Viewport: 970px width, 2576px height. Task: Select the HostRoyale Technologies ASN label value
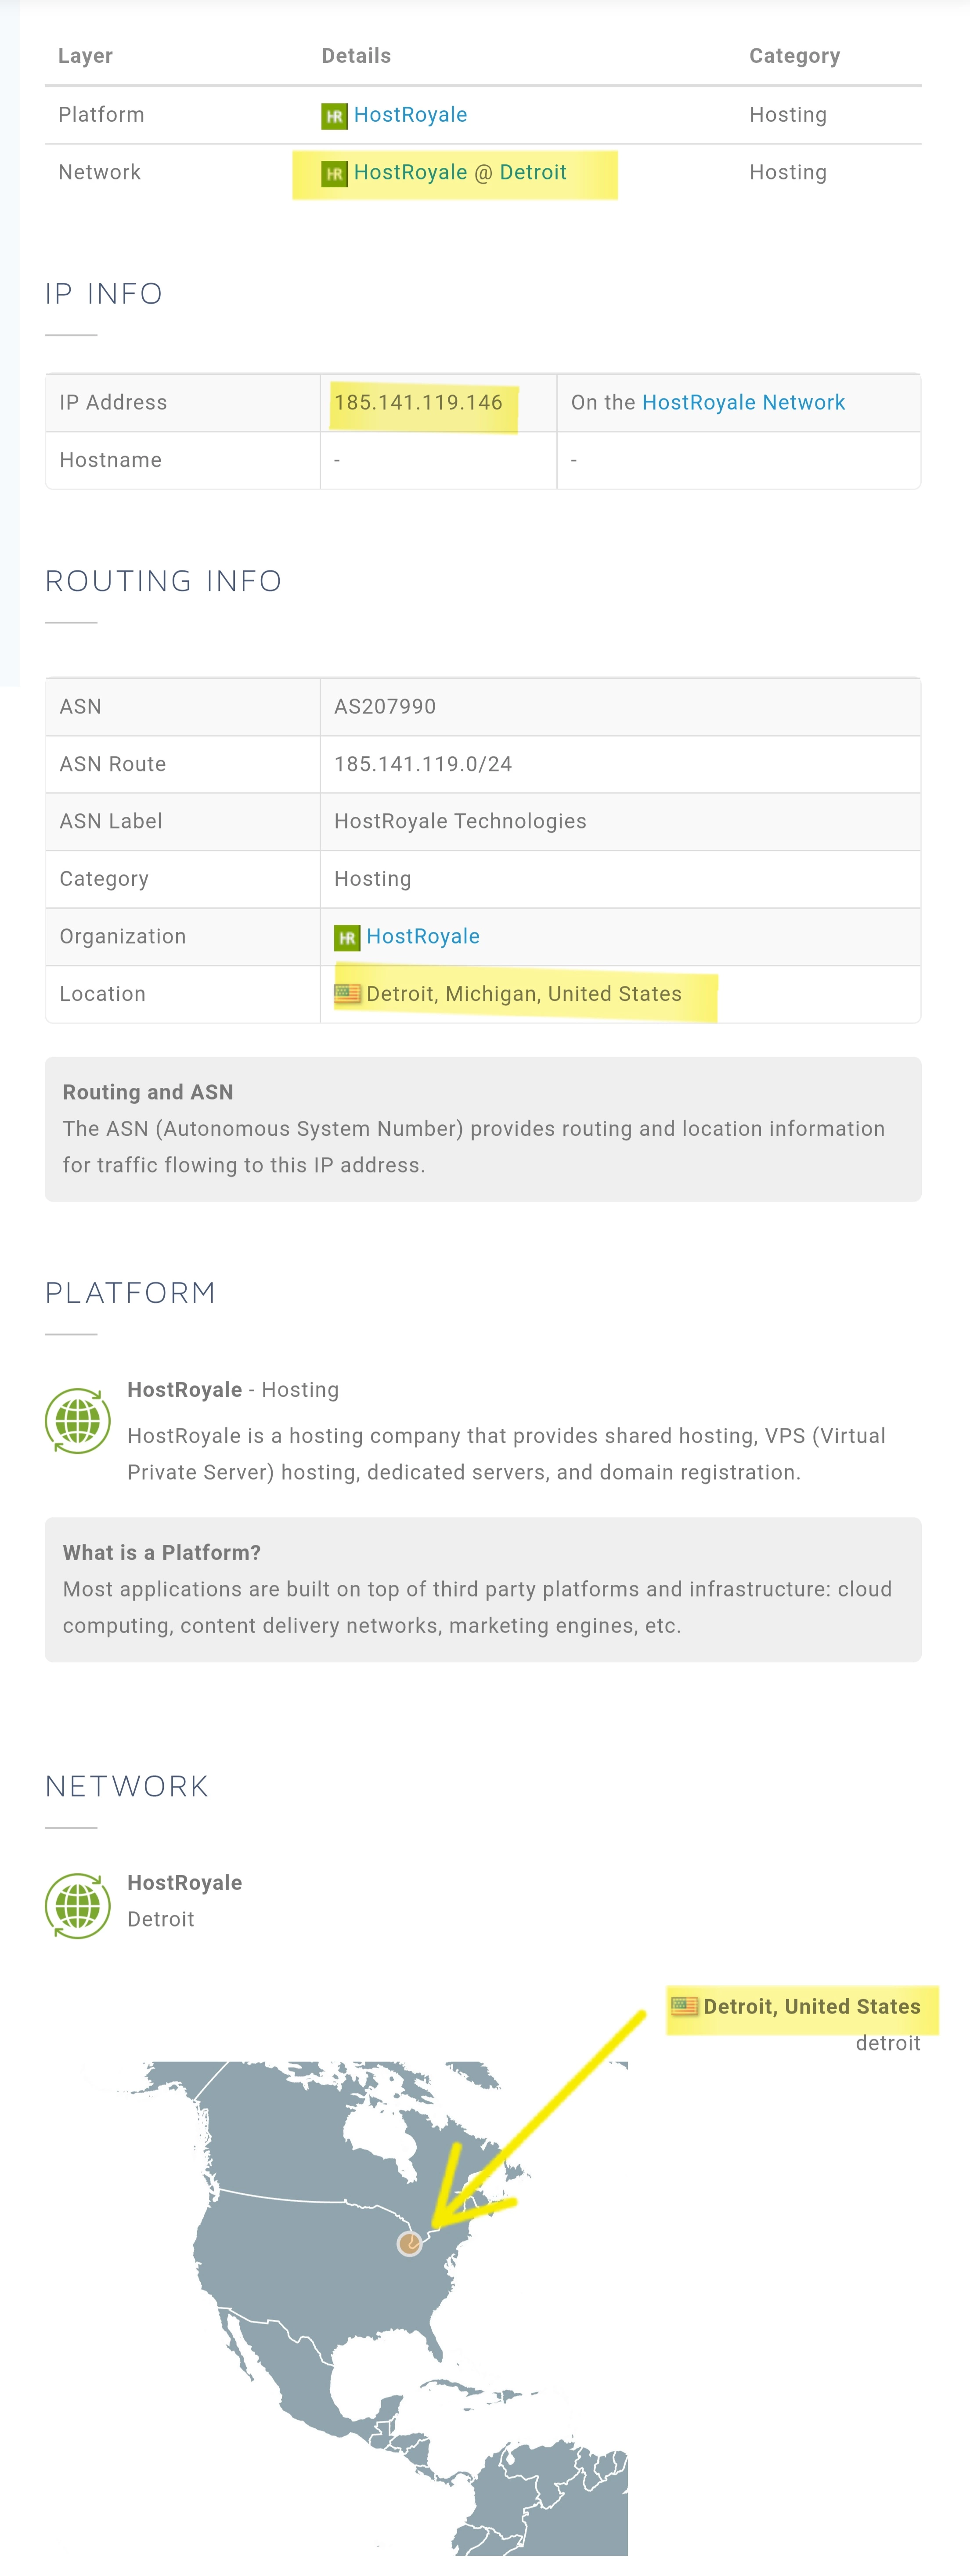pos(461,821)
